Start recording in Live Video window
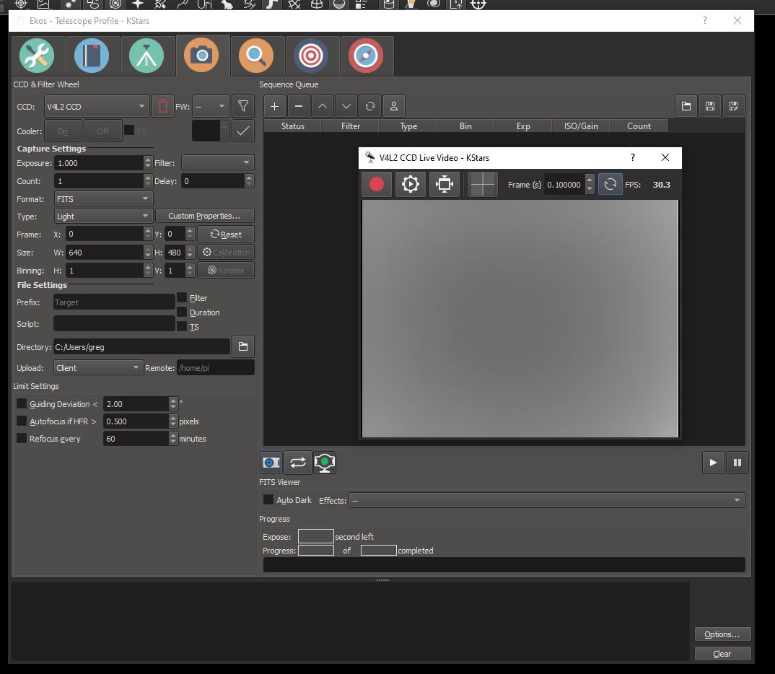The width and height of the screenshot is (775, 674). [377, 184]
